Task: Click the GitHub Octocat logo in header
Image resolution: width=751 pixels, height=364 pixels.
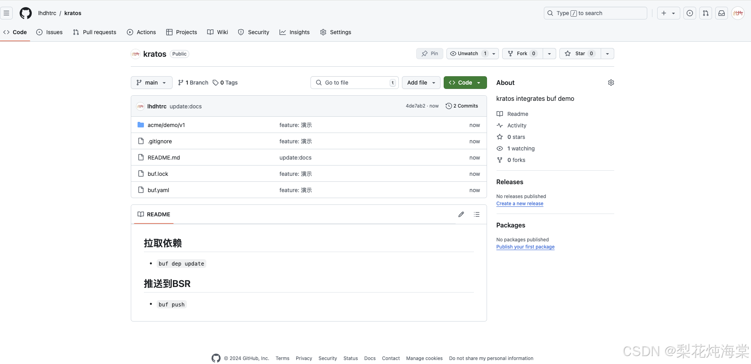Action: [x=26, y=13]
